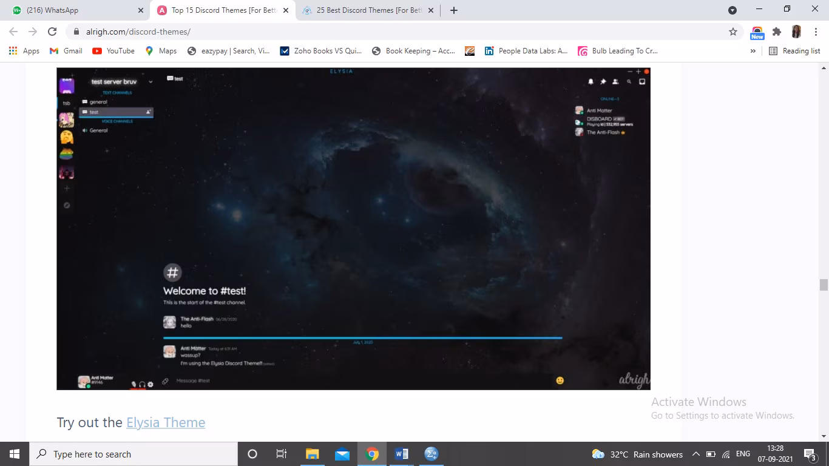This screenshot has height=466, width=829.
Task: Open File Explorer from the taskbar
Action: pyautogui.click(x=312, y=454)
